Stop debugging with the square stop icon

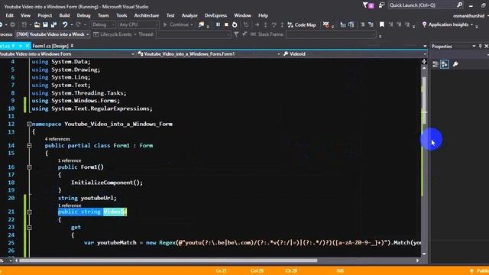pos(226,24)
